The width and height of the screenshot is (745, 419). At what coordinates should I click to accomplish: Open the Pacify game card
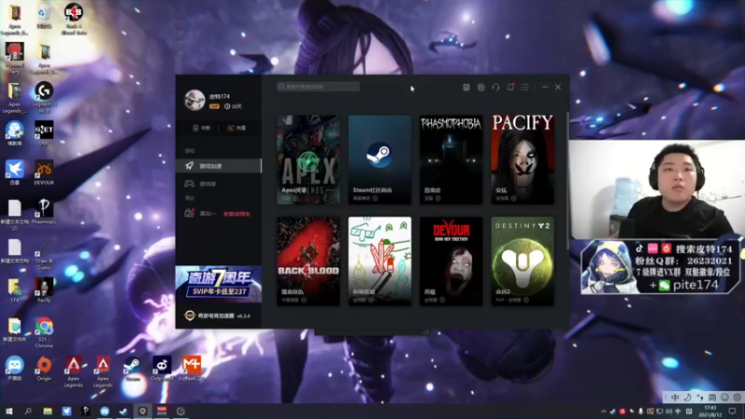pyautogui.click(x=522, y=159)
